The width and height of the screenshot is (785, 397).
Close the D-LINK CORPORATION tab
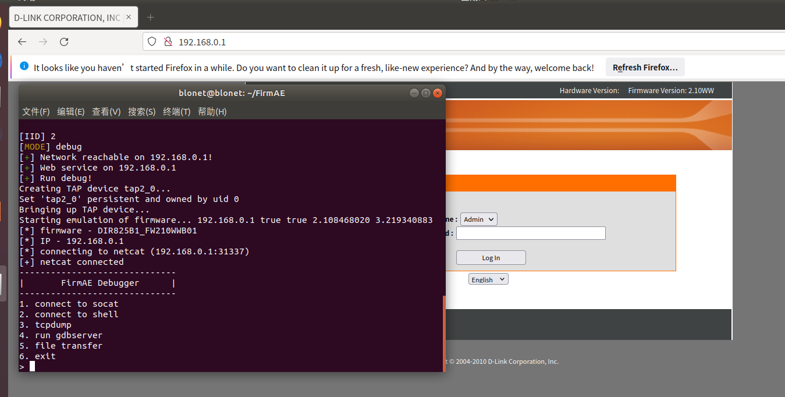coord(129,17)
